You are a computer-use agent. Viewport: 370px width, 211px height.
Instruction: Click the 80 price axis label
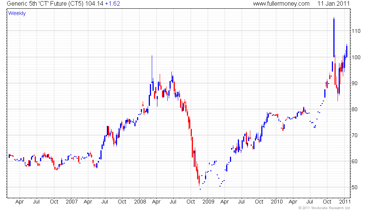click(355, 110)
